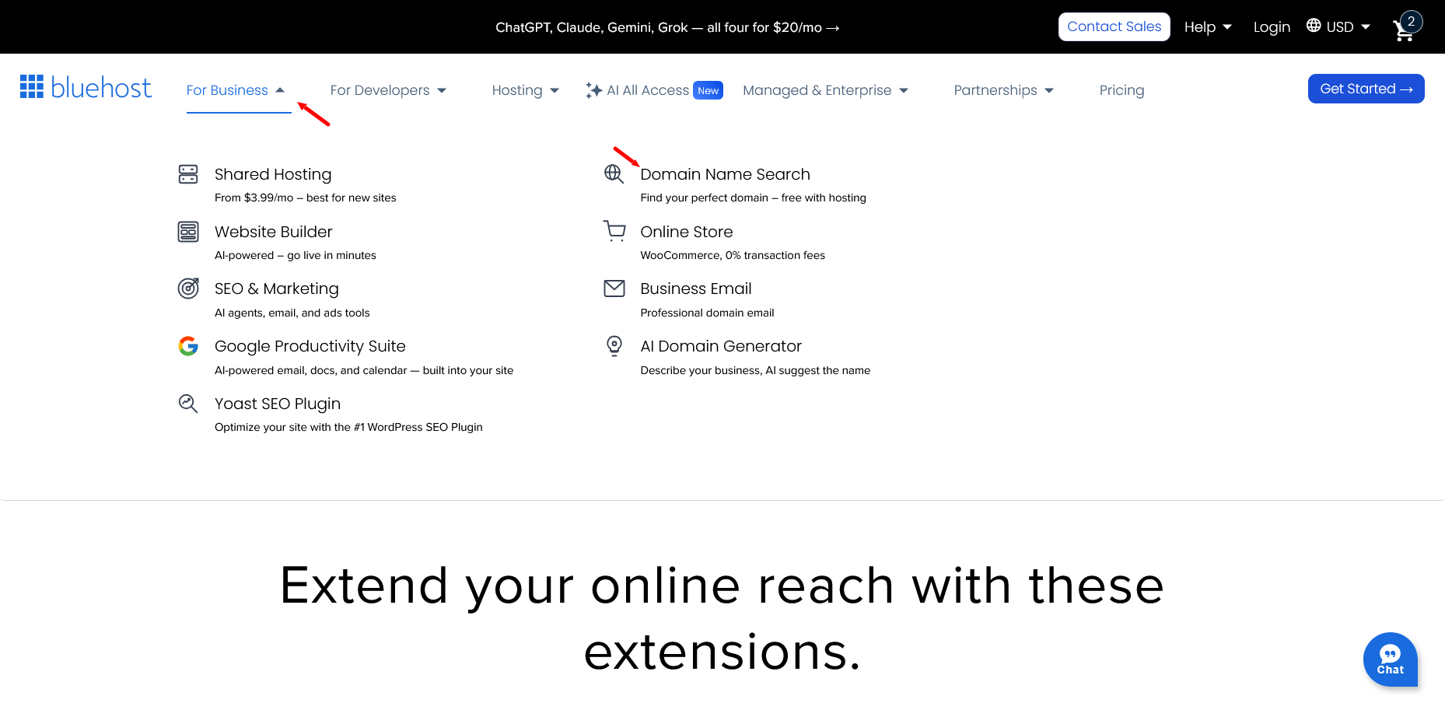The image size is (1445, 710).
Task: Select Business Email menu entry
Action: click(696, 289)
